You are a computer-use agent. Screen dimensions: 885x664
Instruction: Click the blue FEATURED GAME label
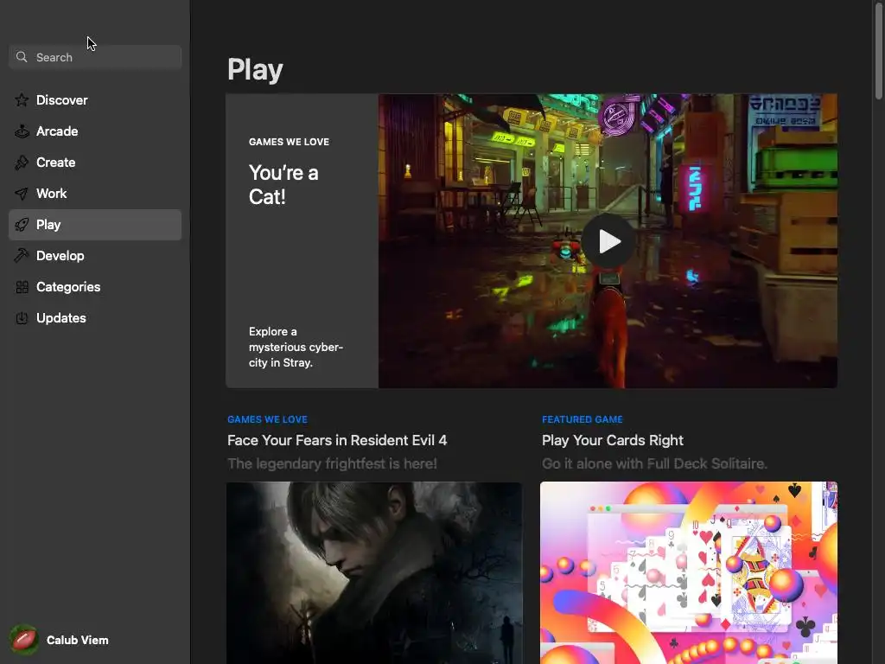click(x=582, y=419)
